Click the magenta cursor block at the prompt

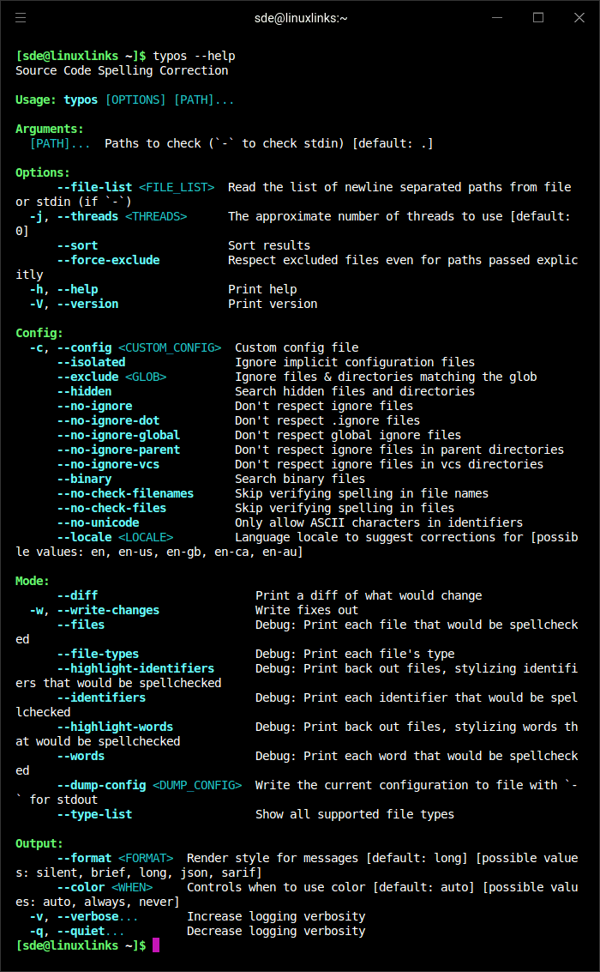[156, 945]
